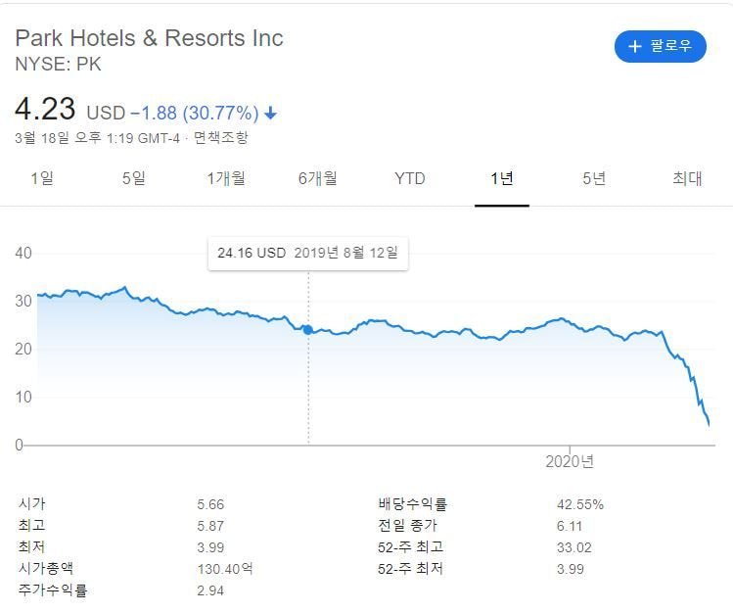Select the 1일 time range tab

pos(42,178)
